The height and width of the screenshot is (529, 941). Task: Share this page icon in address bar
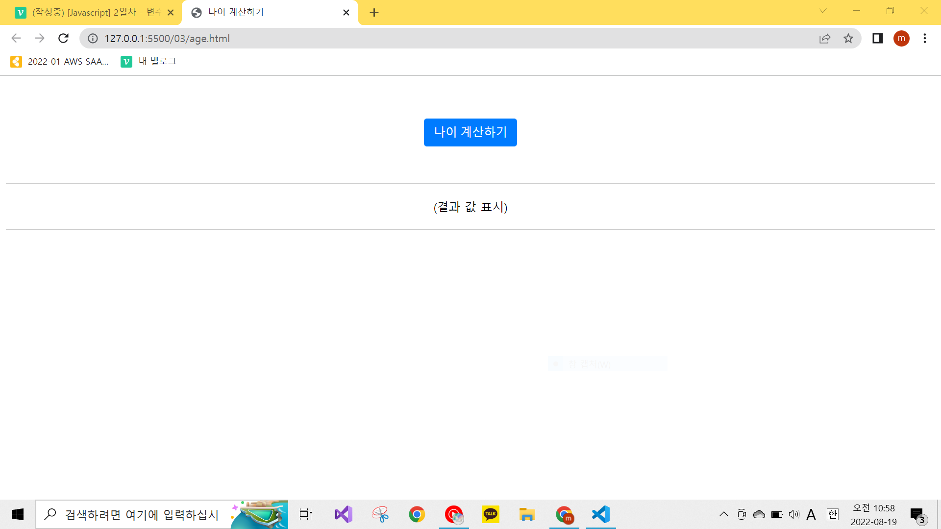[x=825, y=38]
